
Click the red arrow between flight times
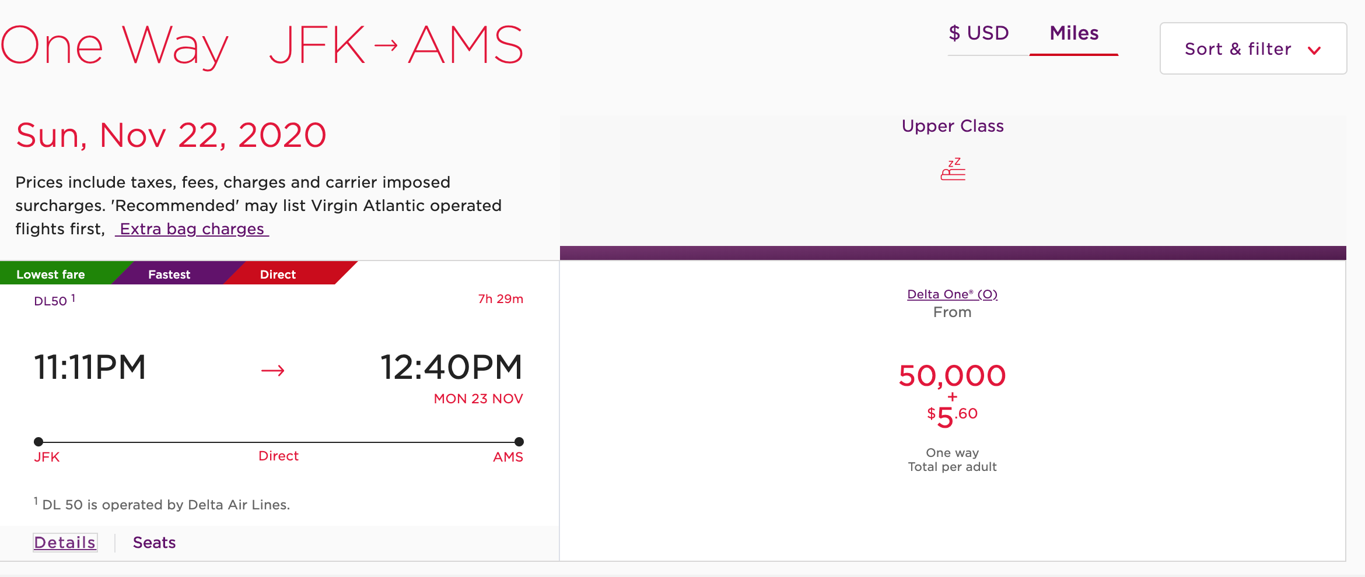tap(272, 370)
